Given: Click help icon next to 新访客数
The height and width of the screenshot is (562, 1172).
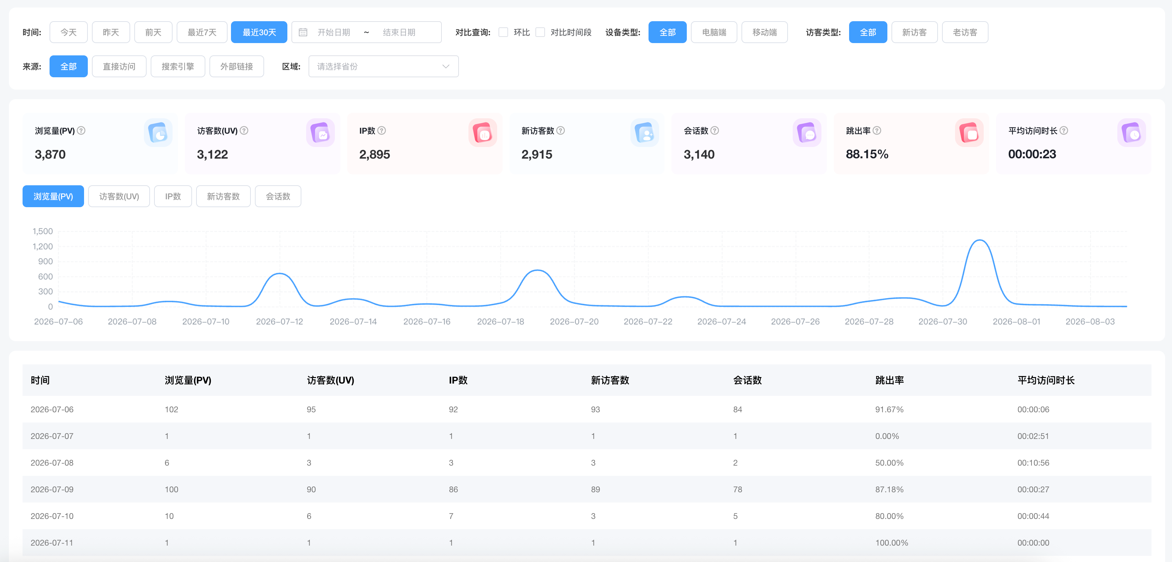Looking at the screenshot, I should click(x=560, y=131).
